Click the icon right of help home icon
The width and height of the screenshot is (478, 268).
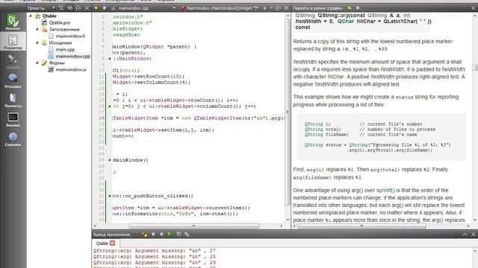click(x=358, y=8)
